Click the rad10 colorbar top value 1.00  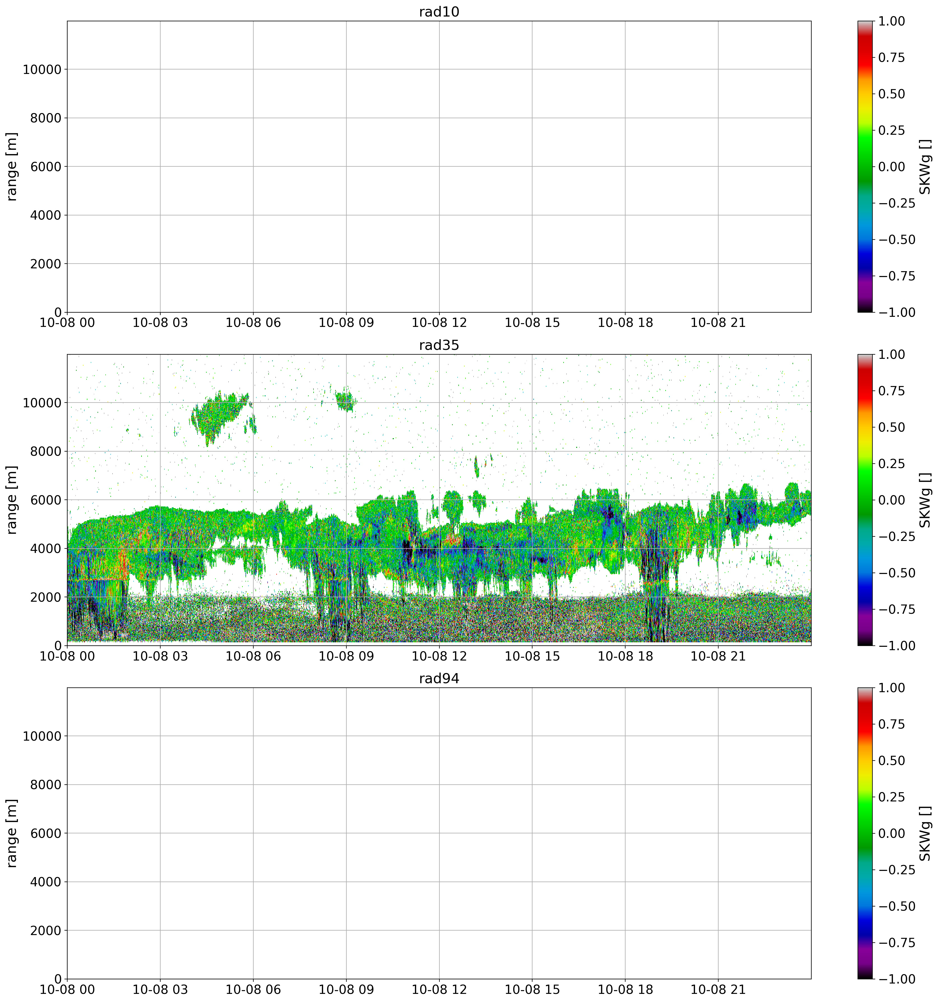click(x=891, y=21)
